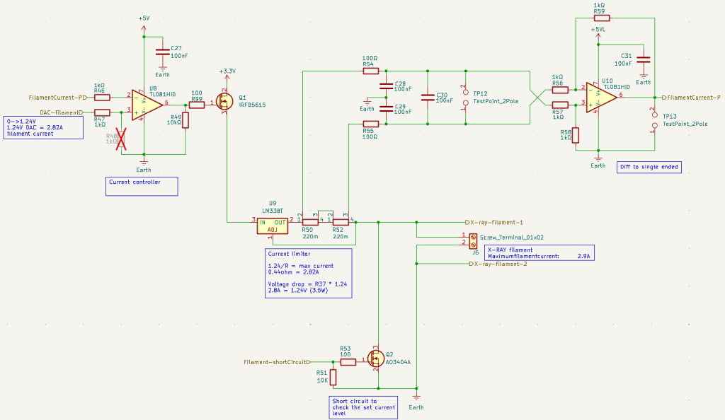Click the "Current limiter" note box
The image size is (725, 420).
click(x=308, y=273)
